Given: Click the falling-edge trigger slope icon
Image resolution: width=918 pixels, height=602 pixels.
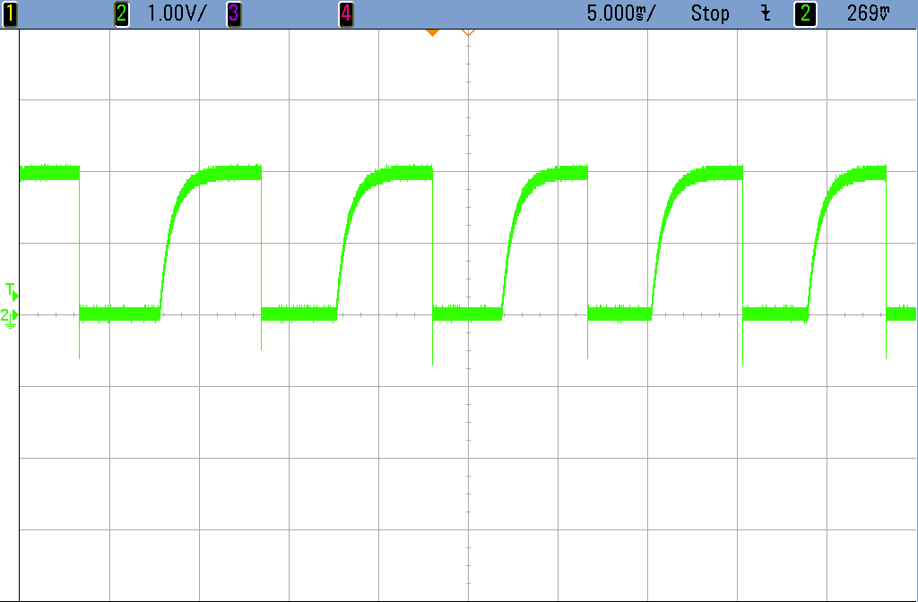Looking at the screenshot, I should pyautogui.click(x=765, y=13).
